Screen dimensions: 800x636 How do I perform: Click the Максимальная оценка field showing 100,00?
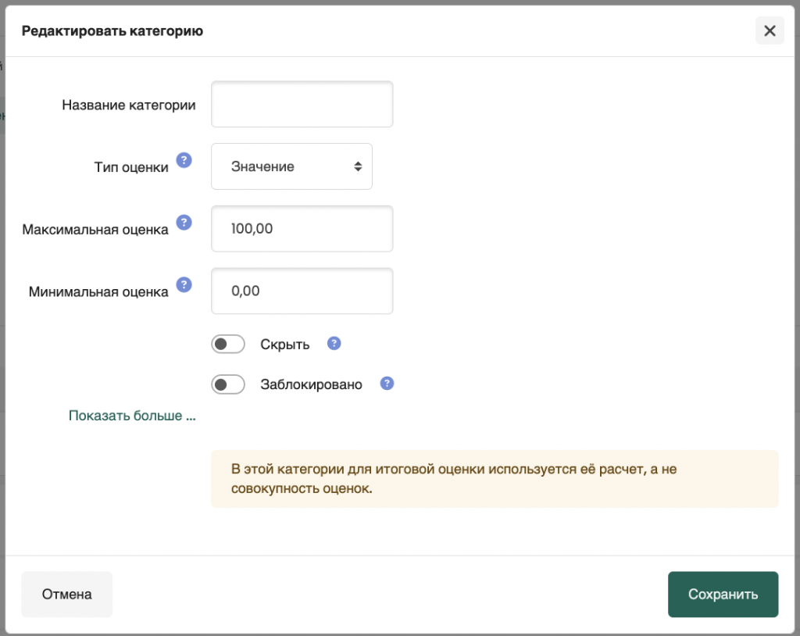click(302, 229)
